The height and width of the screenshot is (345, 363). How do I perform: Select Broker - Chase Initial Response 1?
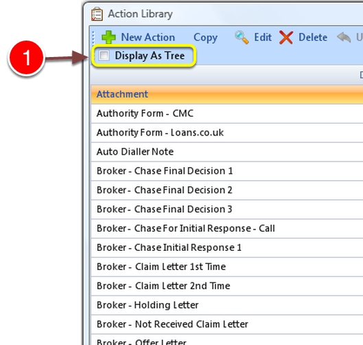tap(227, 247)
